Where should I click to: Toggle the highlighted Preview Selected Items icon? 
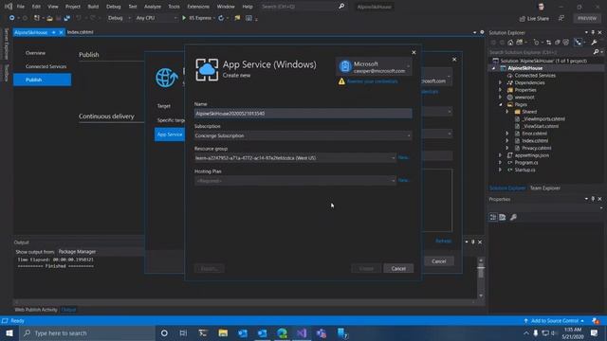pos(578,42)
